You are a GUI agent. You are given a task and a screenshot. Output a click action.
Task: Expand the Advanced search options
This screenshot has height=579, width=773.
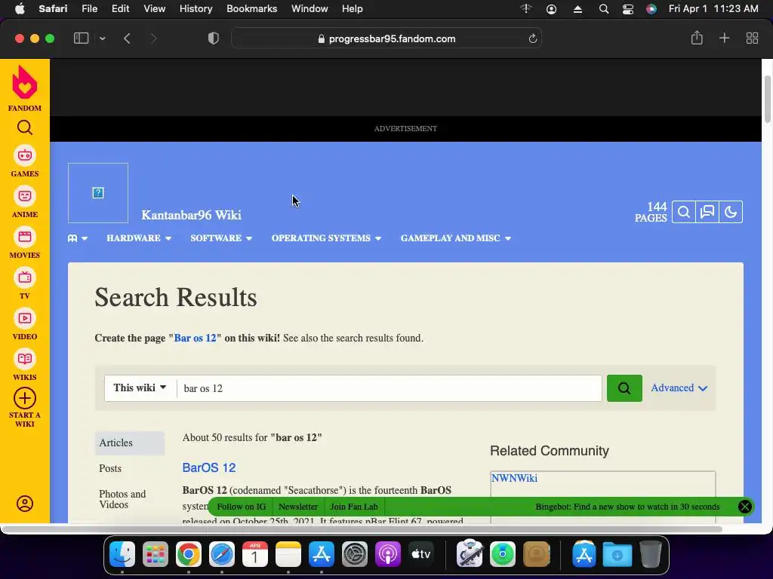679,388
